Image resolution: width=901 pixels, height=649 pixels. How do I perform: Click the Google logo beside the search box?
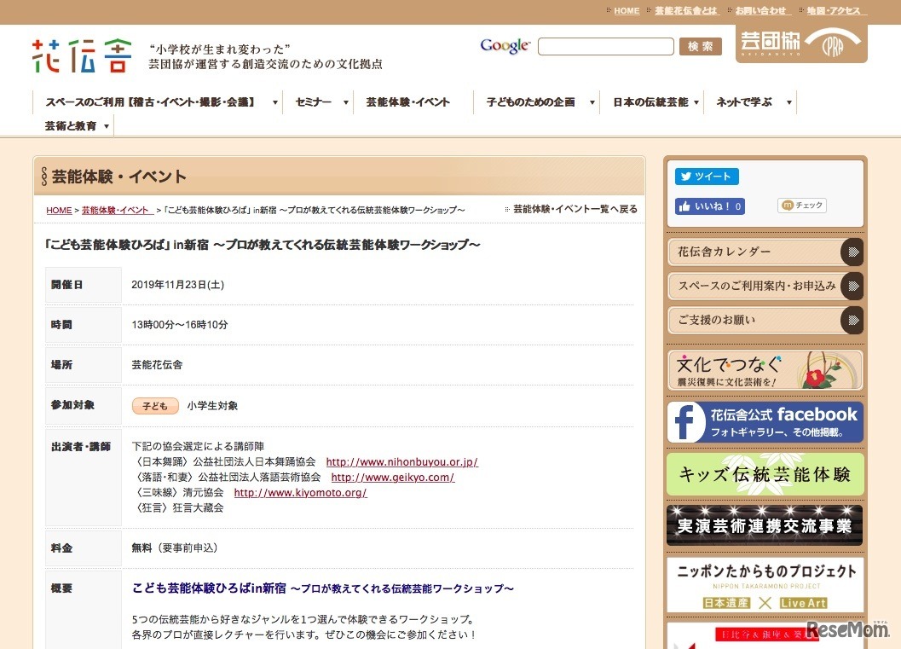(x=504, y=47)
